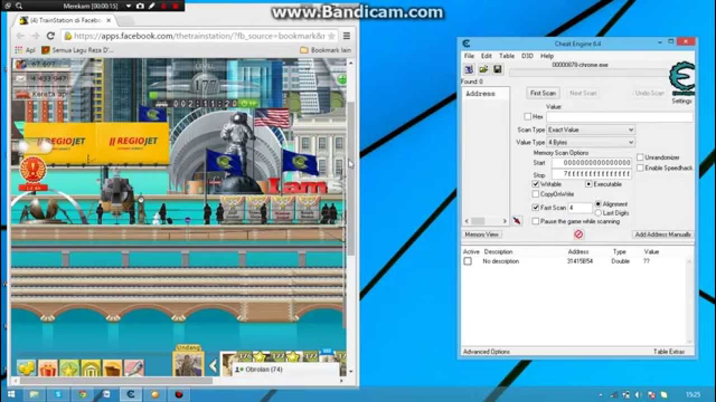Click the Bandicam camera screenshot icon
This screenshot has width=716, height=402.
point(140,6)
